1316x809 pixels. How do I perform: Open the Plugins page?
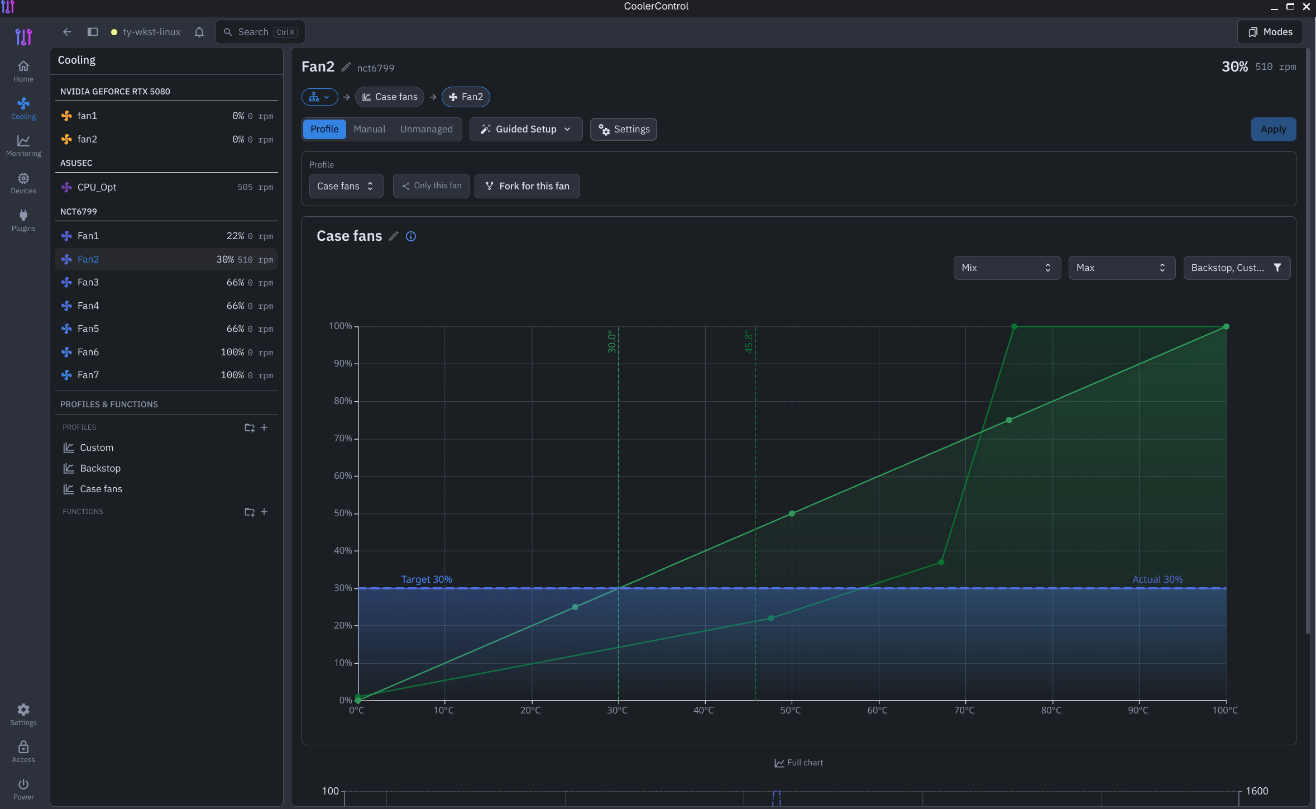23,220
